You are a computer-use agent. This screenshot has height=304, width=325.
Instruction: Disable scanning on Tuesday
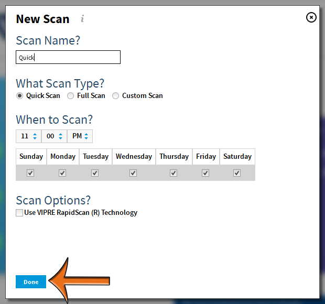95,173
